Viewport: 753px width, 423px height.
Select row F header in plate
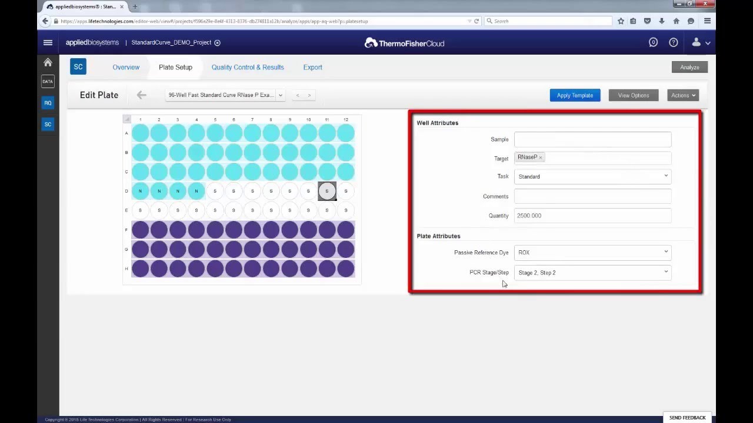126,230
